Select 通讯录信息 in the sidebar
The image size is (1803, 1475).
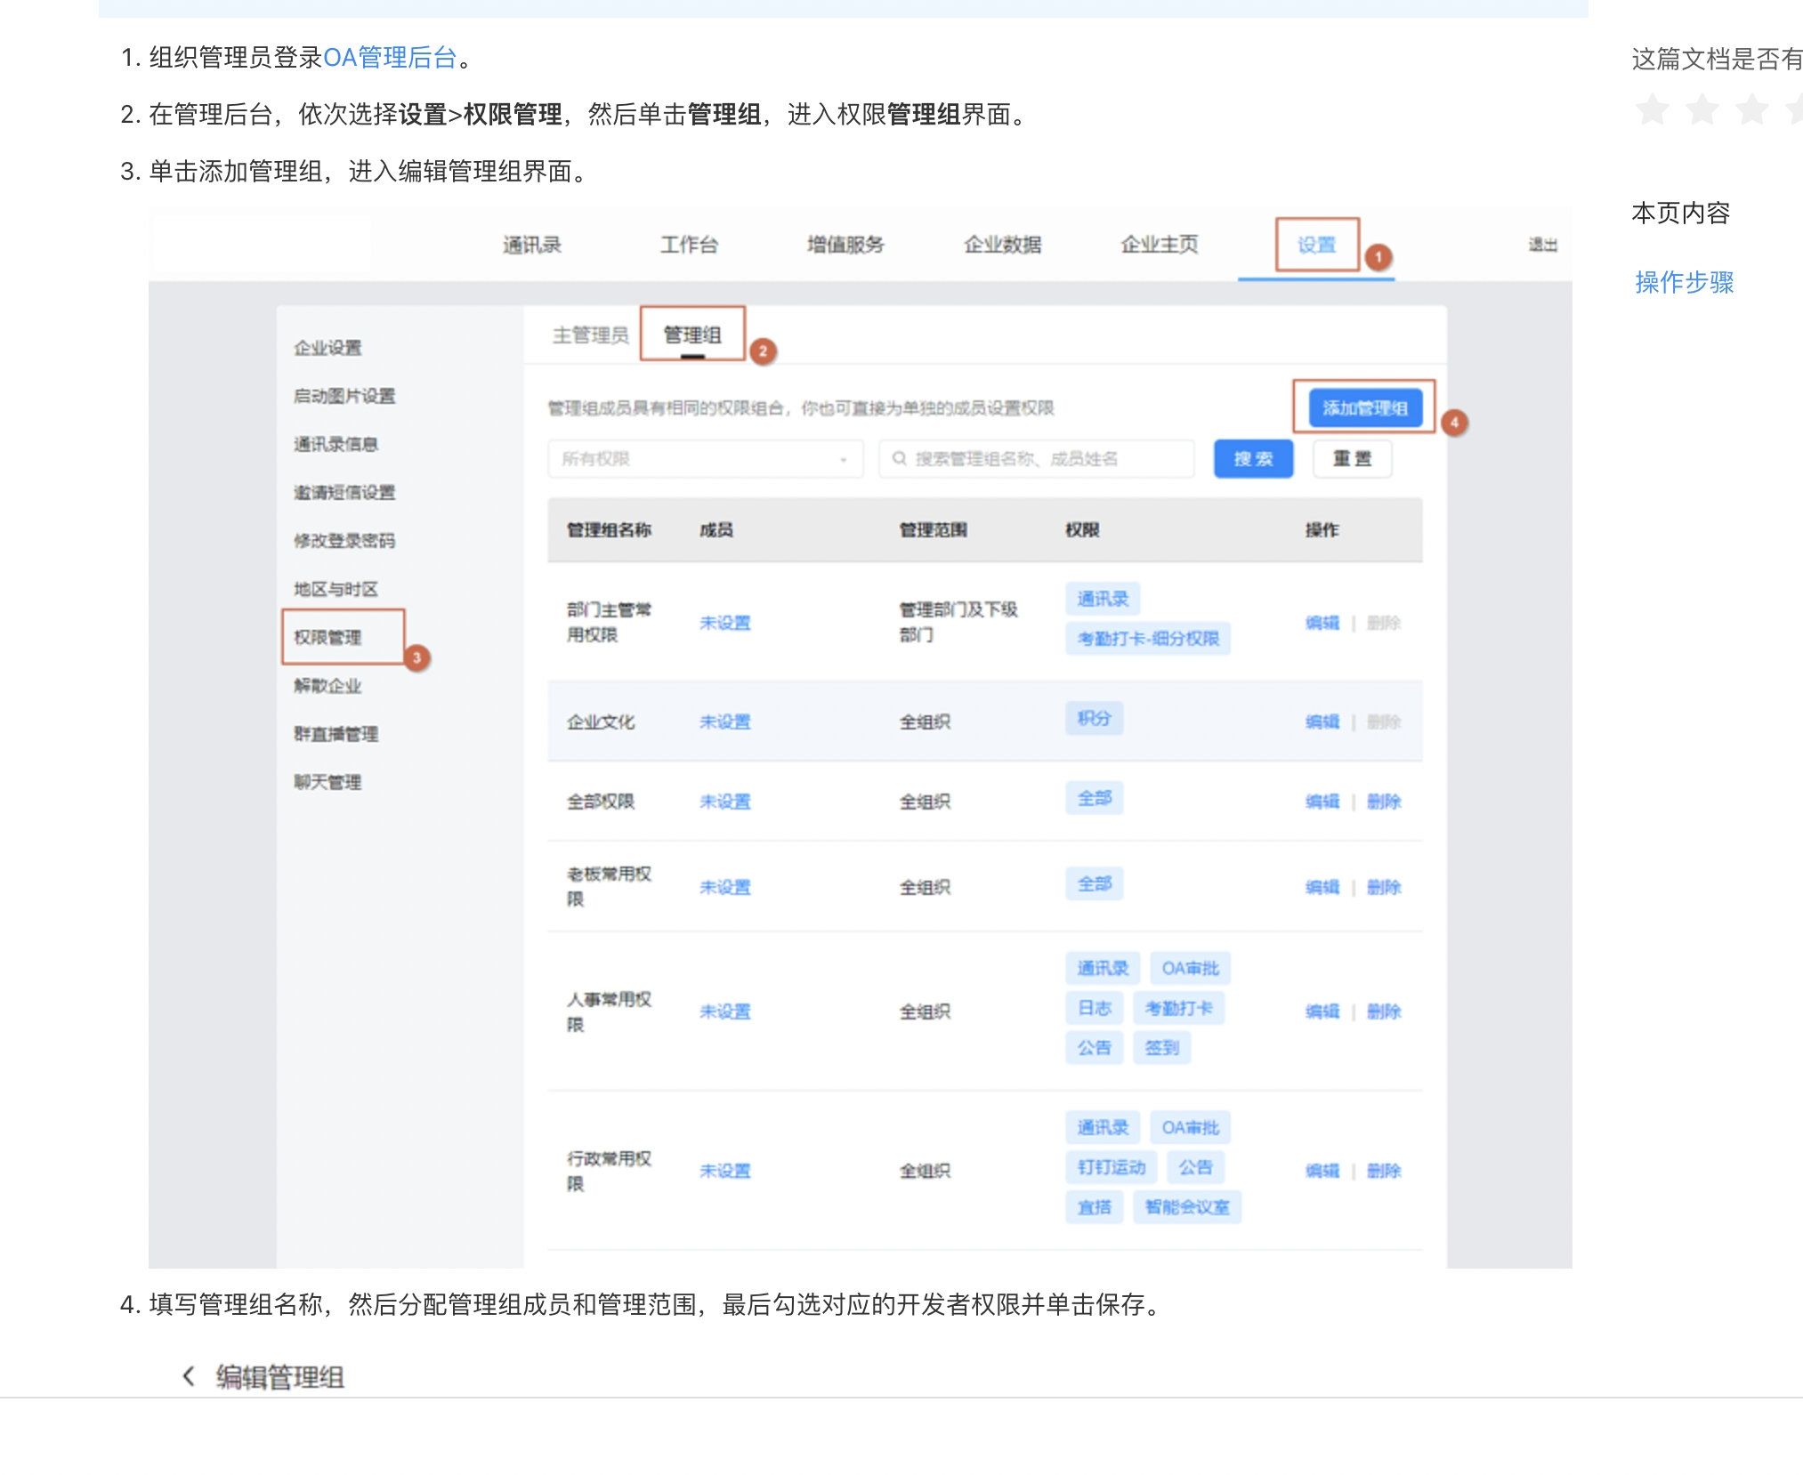tap(336, 443)
